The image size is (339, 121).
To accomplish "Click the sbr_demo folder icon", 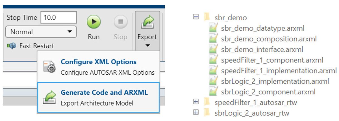I will [207, 17].
